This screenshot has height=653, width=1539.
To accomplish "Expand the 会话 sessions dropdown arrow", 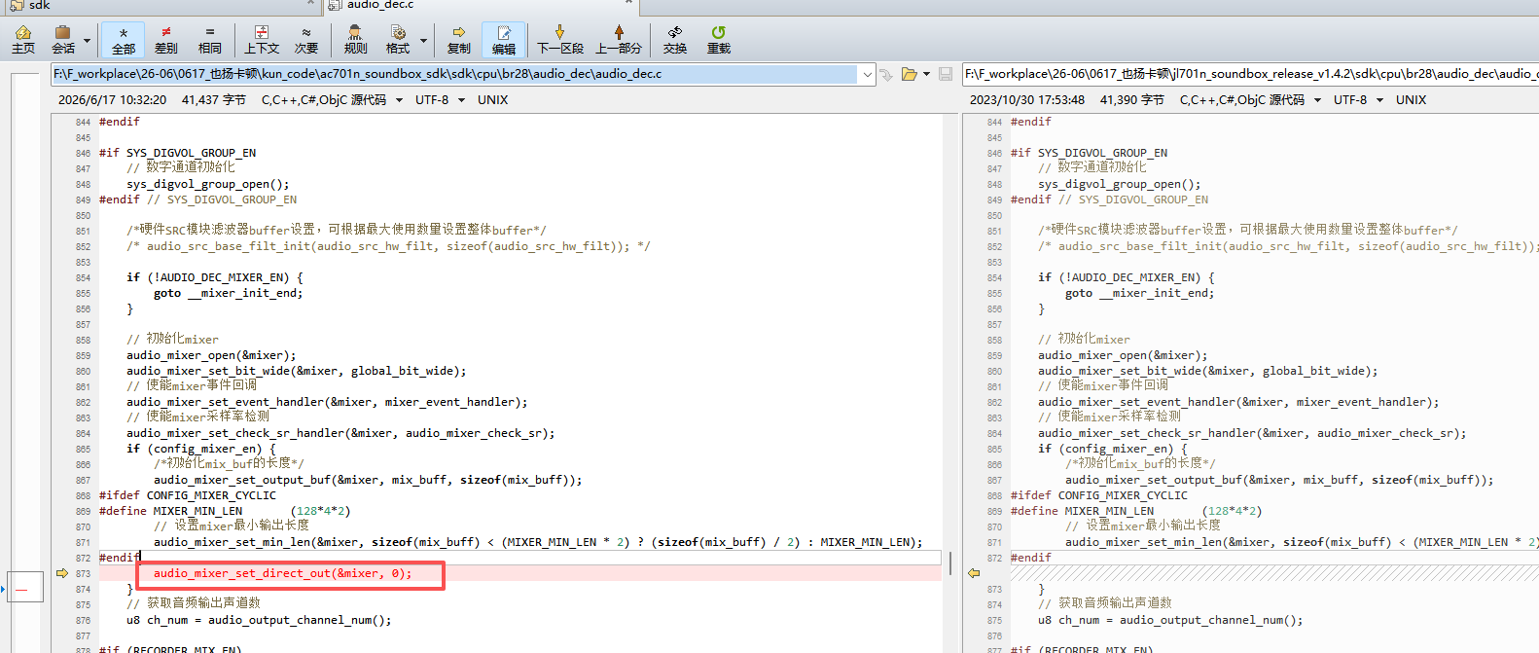I will point(87,41).
